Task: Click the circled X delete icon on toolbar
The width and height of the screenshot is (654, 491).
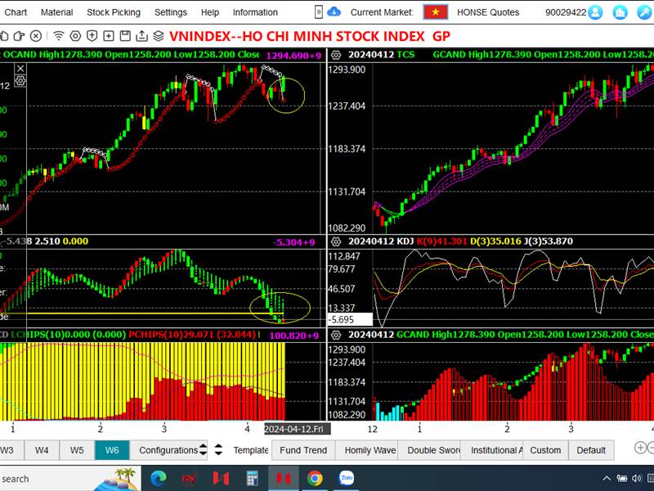Action: [x=37, y=37]
